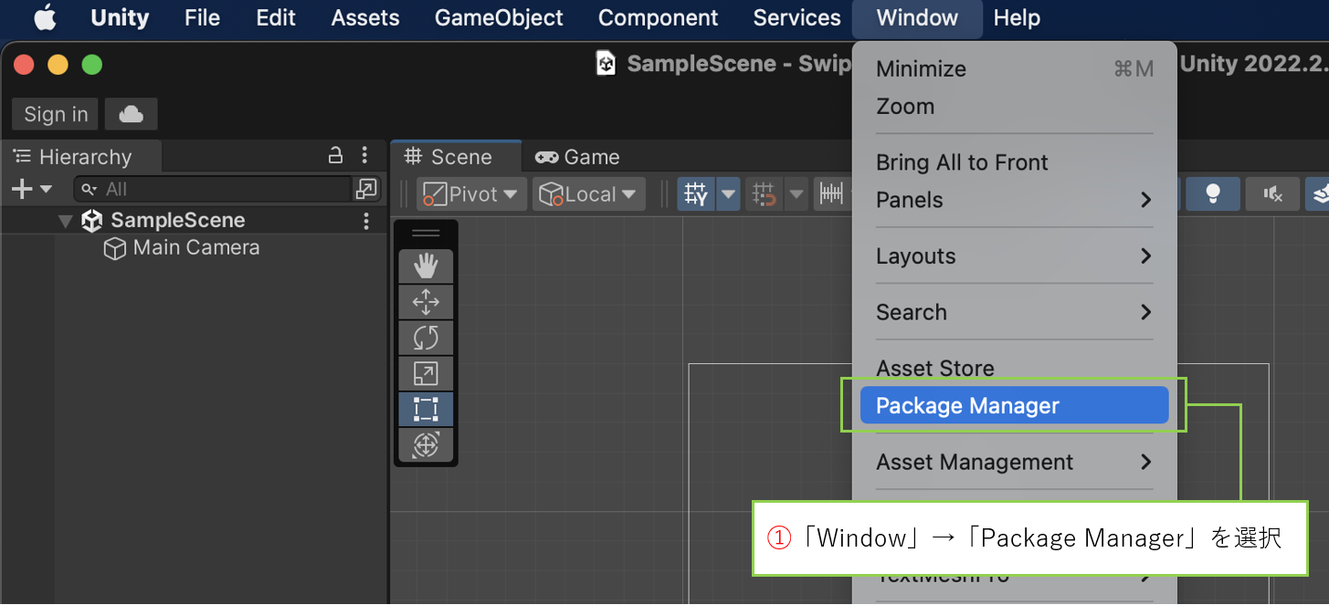Toggle scene lighting with the lightbulb
Viewport: 1329px width, 605px height.
pos(1213,194)
